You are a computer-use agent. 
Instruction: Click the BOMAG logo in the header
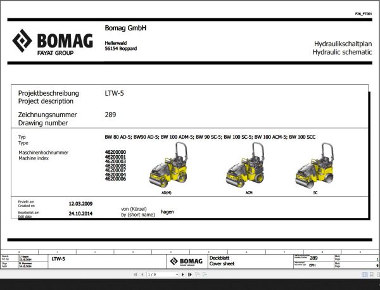pyautogui.click(x=53, y=42)
